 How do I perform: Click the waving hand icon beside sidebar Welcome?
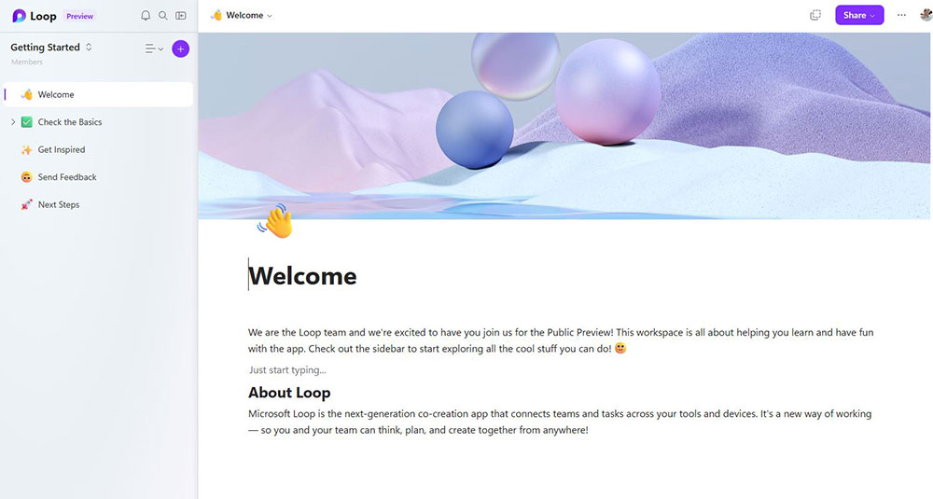click(x=27, y=94)
